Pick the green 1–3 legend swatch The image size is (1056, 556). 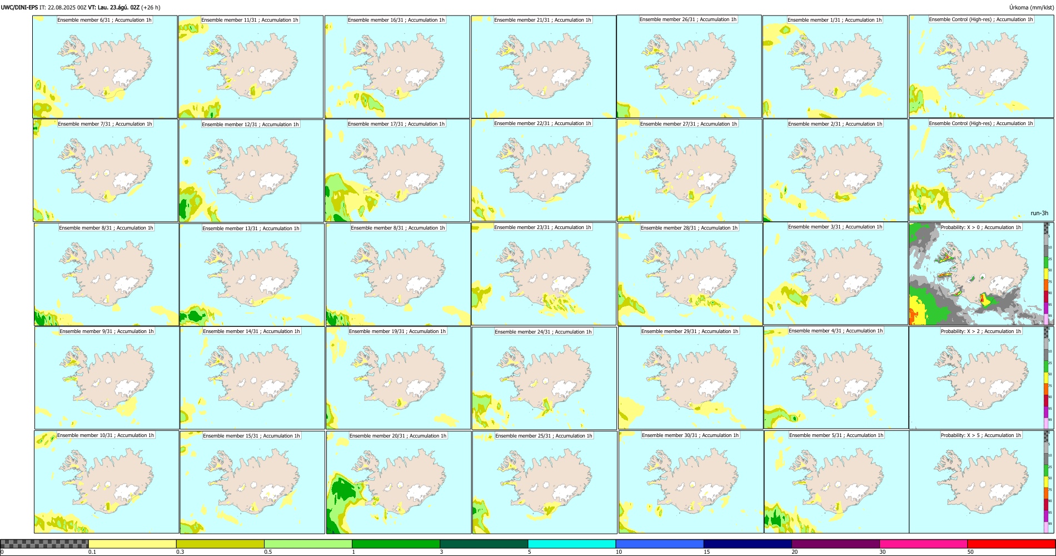pyautogui.click(x=396, y=544)
